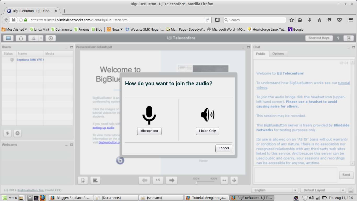Open the Users panel settings gear
Image resolution: width=357 pixels, height=201 pixels.
pos(18,133)
